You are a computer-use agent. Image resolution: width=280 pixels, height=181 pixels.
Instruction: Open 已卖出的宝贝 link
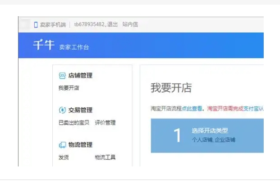point(74,122)
